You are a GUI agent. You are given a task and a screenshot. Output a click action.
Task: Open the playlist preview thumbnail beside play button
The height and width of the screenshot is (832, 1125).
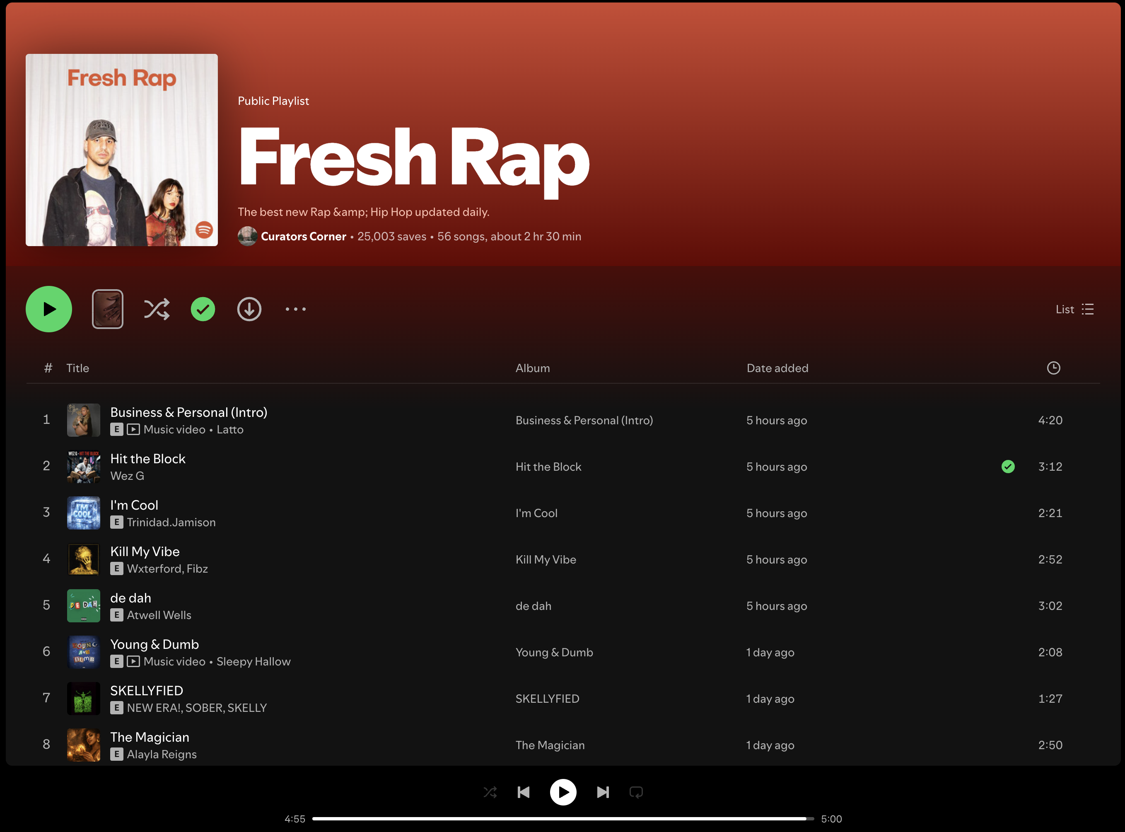pos(108,309)
